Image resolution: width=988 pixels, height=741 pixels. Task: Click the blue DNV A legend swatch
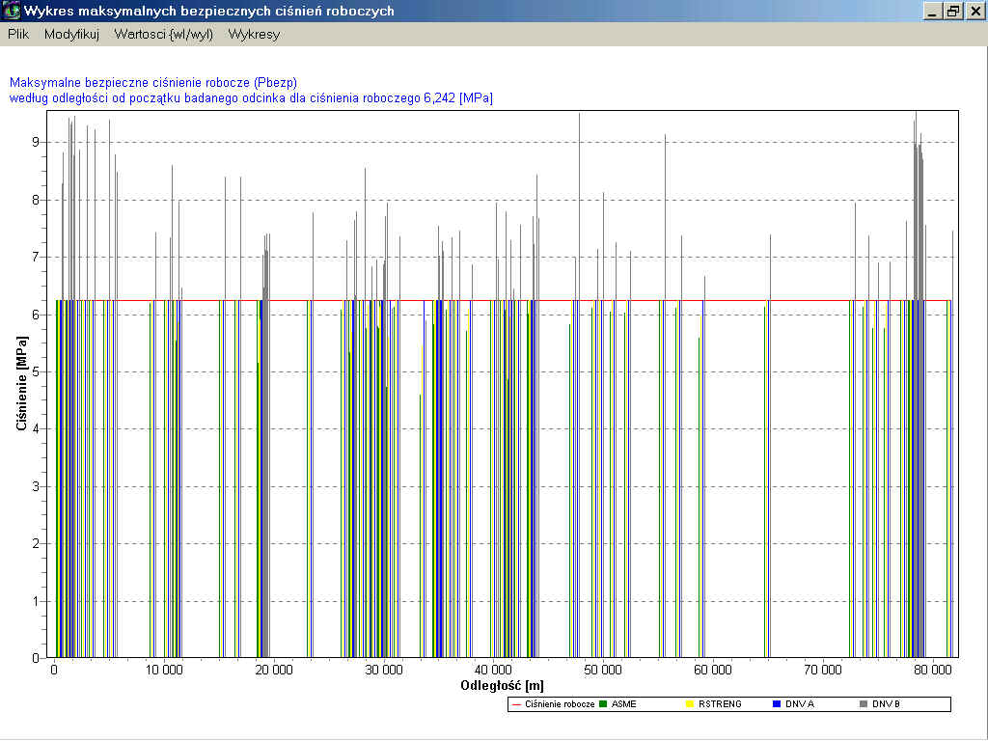coord(777,703)
